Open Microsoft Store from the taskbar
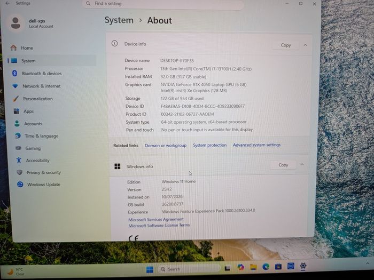Screen dimensions: 374x280 coord(278,267)
